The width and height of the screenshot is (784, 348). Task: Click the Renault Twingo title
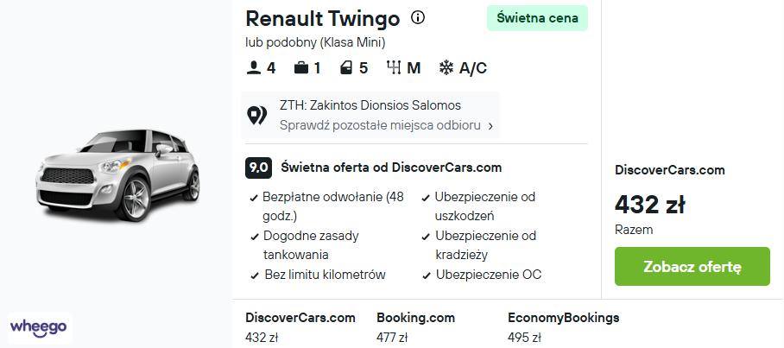(323, 19)
